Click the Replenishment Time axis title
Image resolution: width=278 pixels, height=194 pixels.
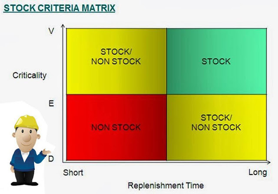(166, 185)
